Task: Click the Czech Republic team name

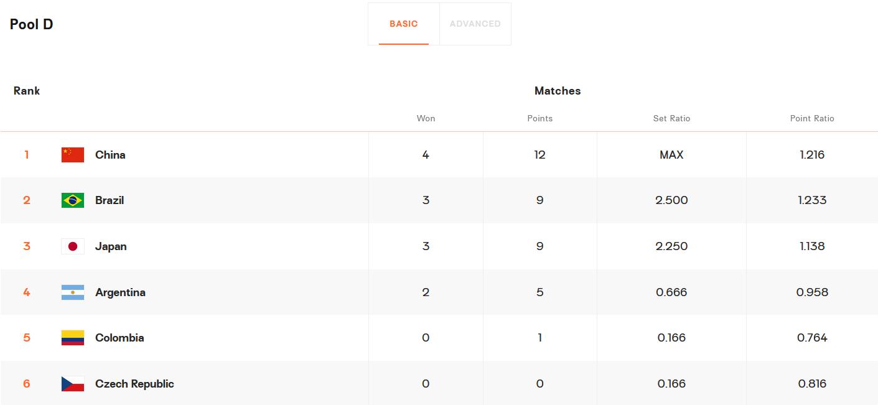Action: (x=134, y=384)
